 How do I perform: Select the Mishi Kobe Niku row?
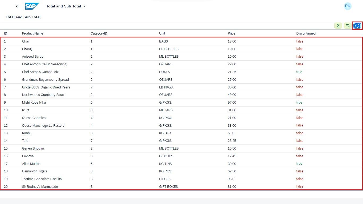pos(34,103)
